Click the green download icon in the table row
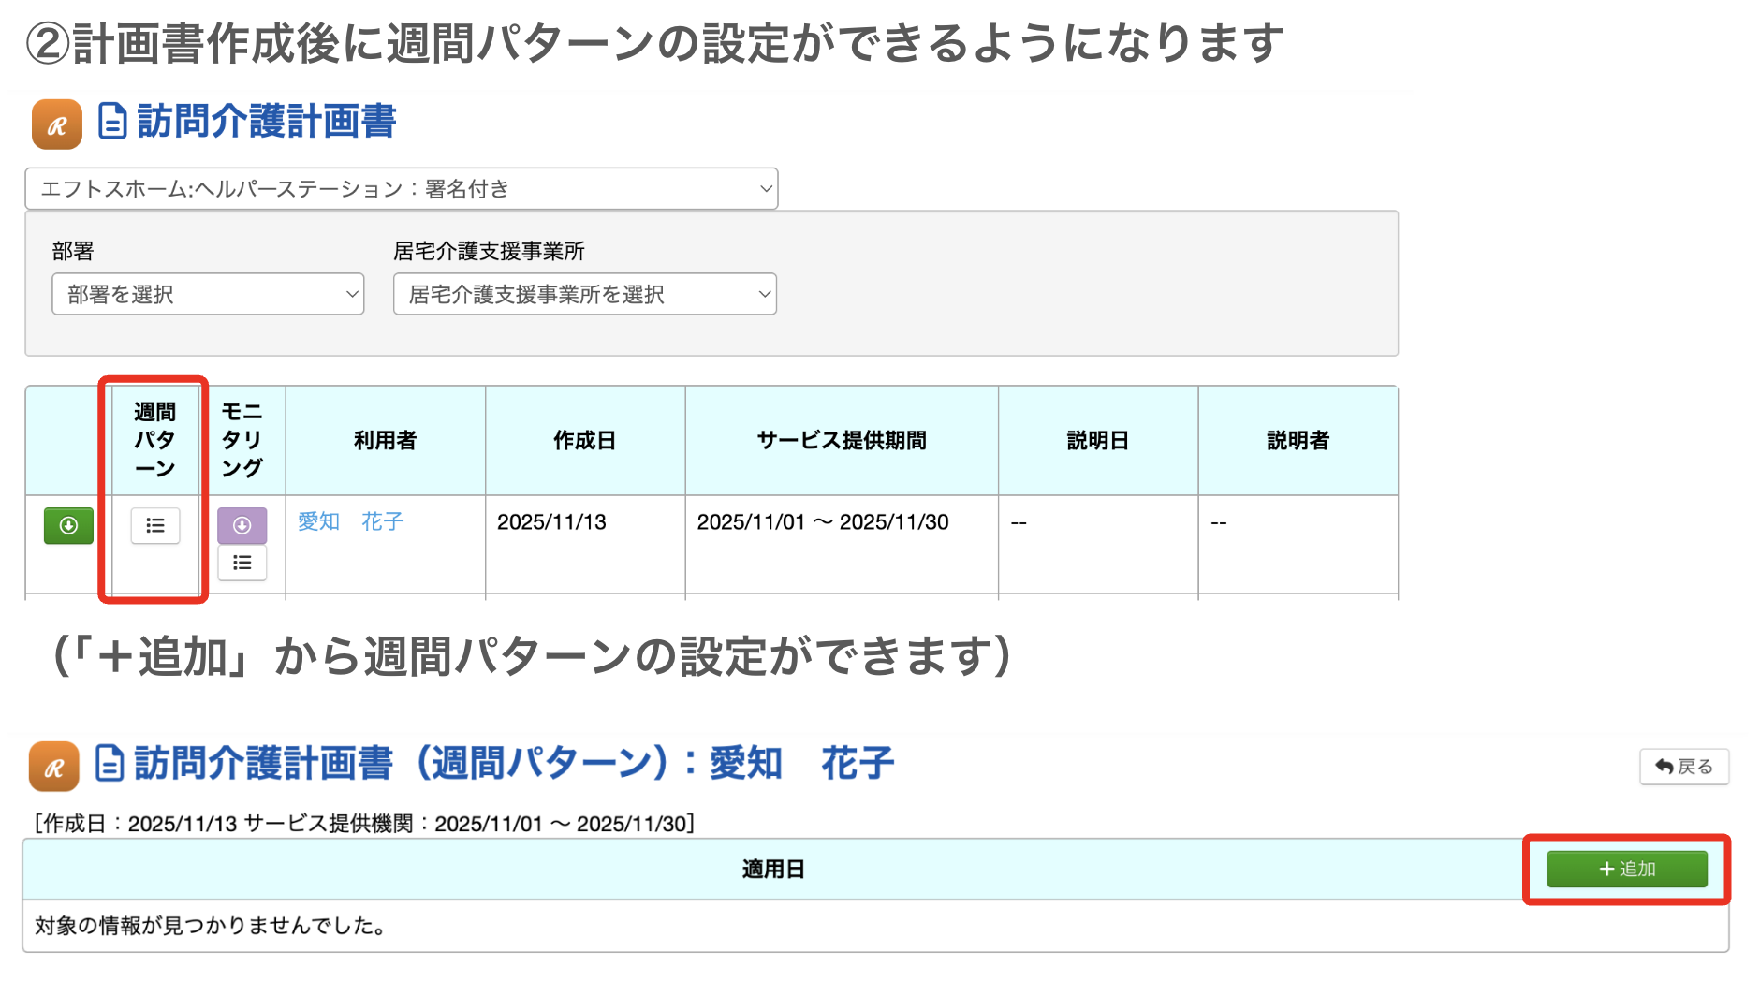 [x=67, y=525]
